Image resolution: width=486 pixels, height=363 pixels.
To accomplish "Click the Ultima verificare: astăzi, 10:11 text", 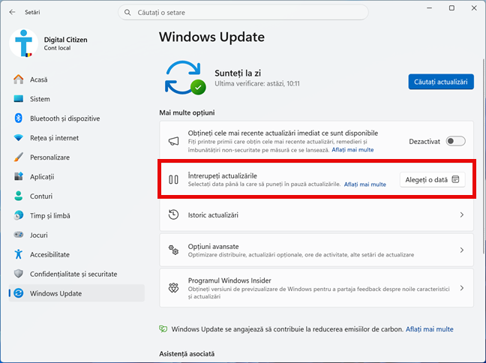I will 257,84.
